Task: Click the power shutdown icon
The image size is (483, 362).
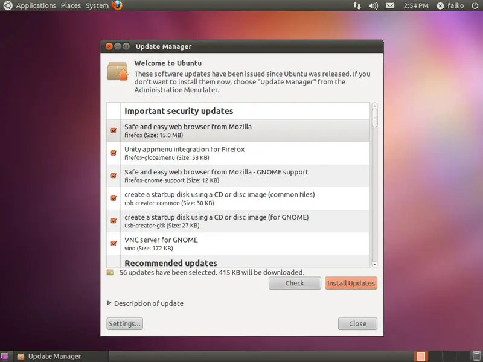Action: [475, 5]
